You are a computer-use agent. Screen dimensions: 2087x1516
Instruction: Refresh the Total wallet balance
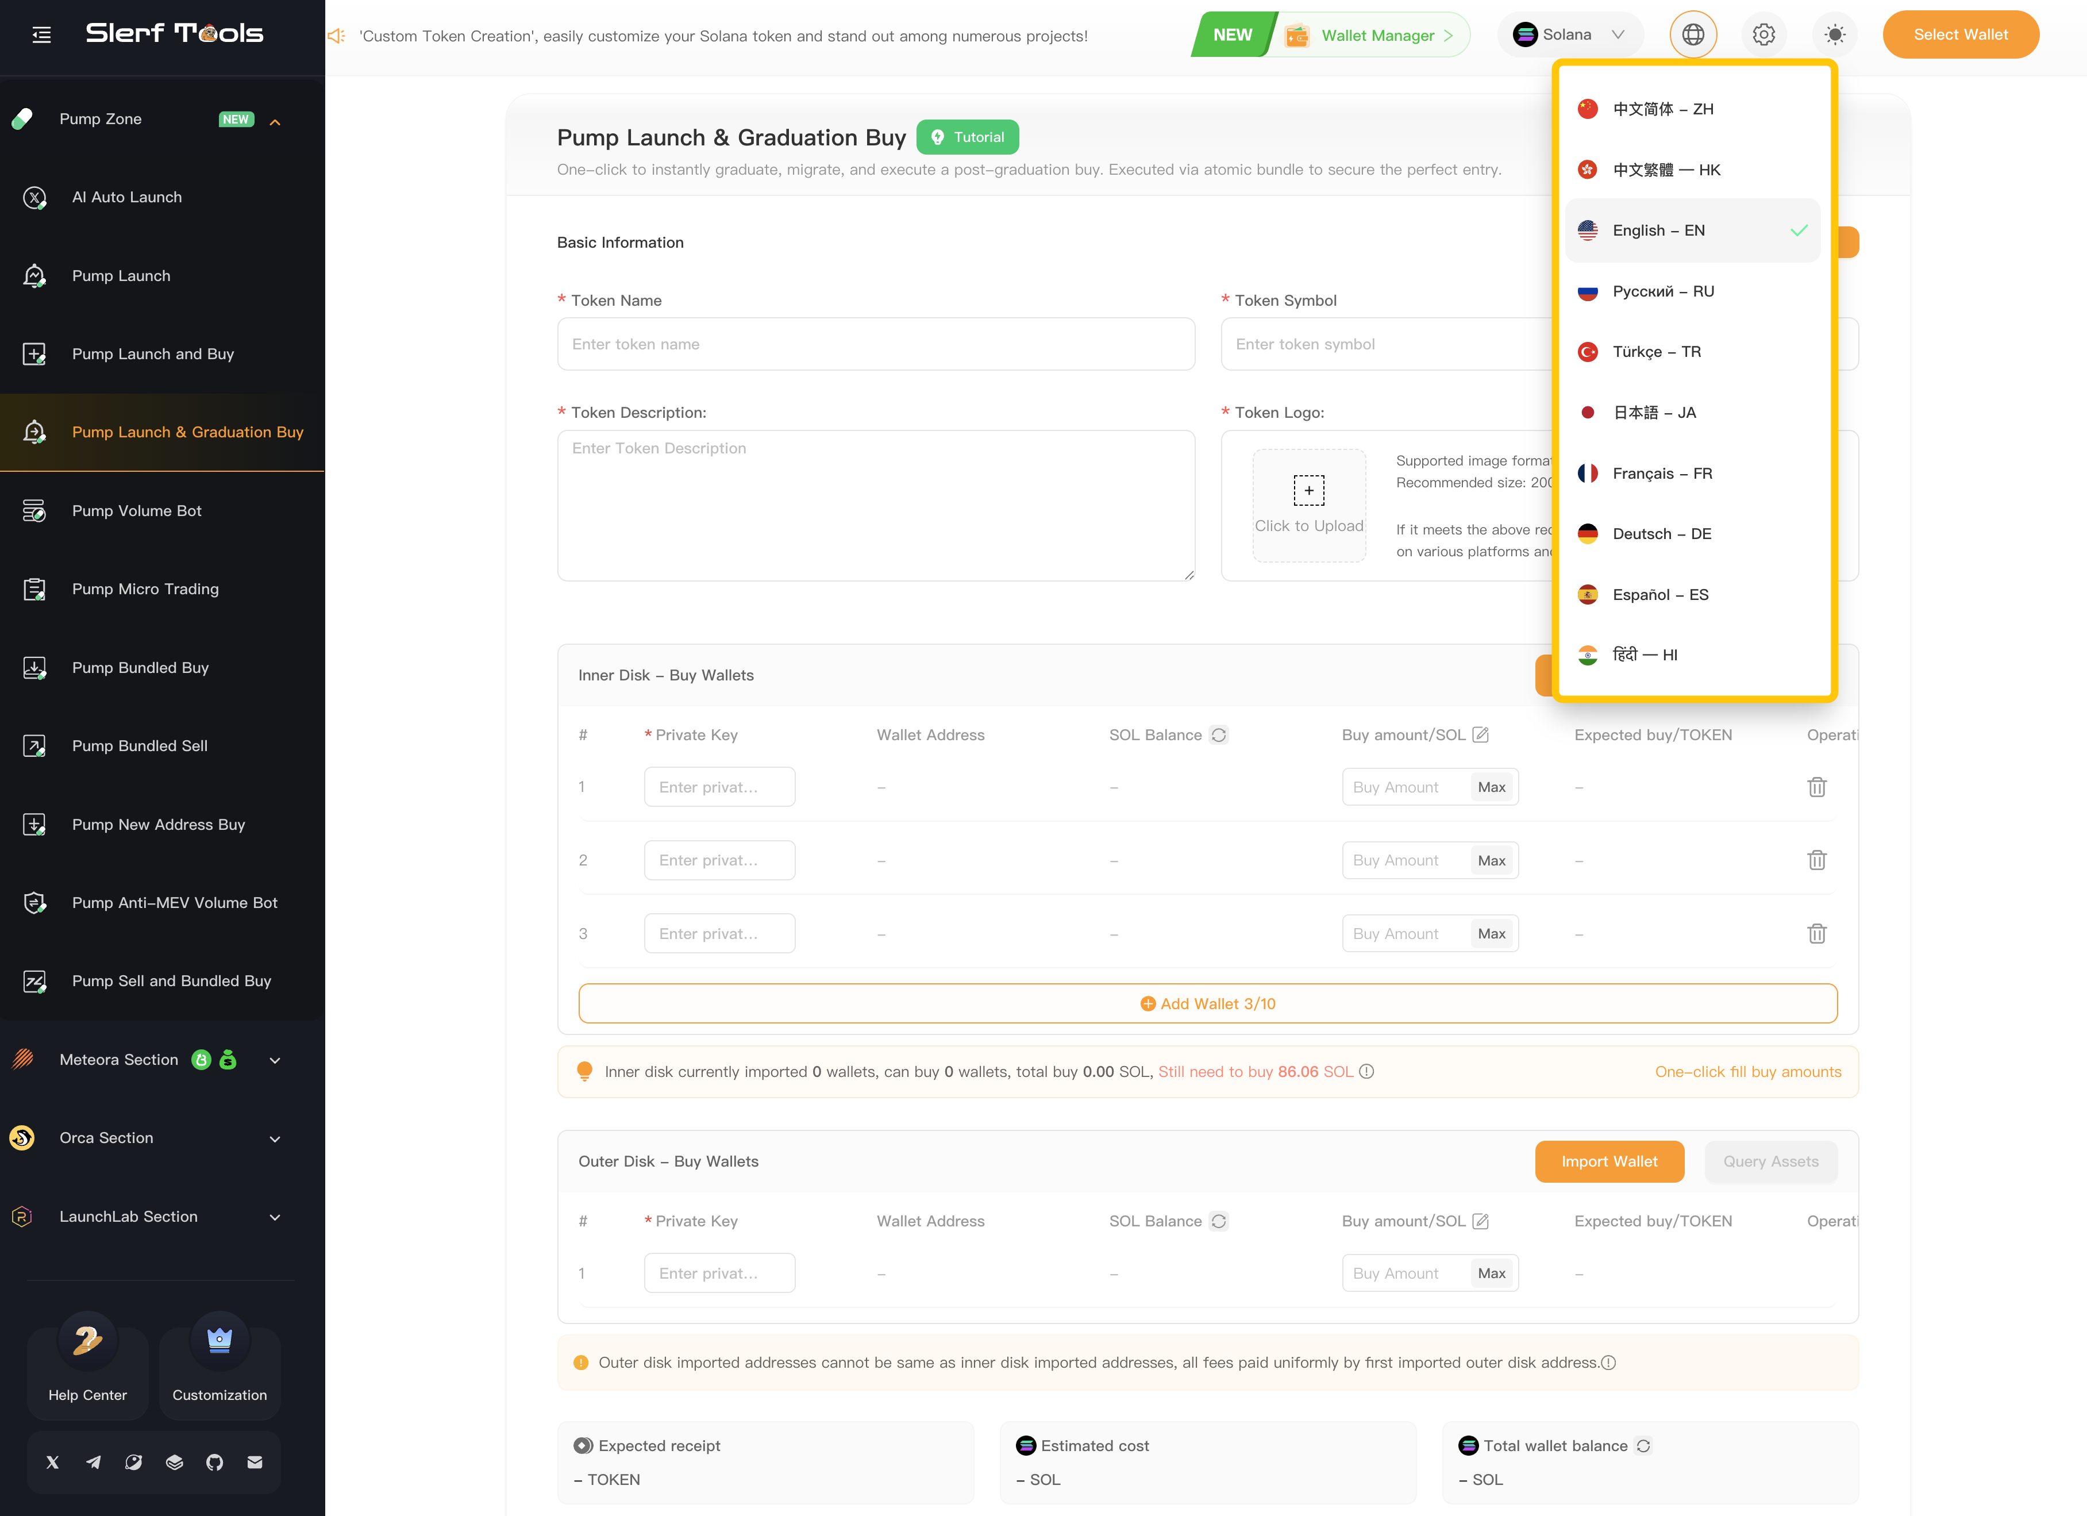pos(1643,1445)
